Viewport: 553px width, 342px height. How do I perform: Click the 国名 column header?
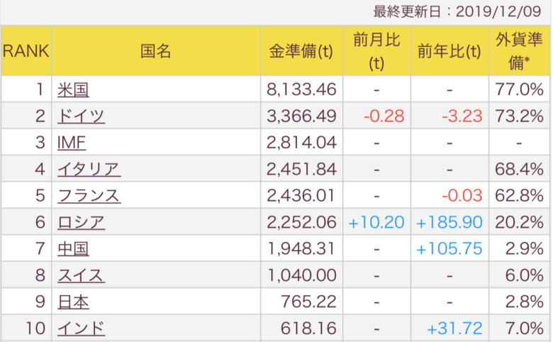point(156,51)
